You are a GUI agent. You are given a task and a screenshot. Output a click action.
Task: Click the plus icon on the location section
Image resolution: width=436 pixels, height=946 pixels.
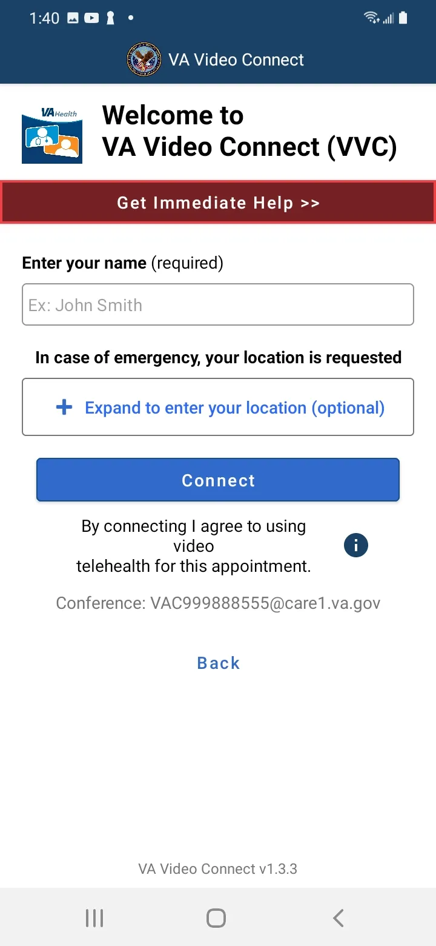click(64, 407)
